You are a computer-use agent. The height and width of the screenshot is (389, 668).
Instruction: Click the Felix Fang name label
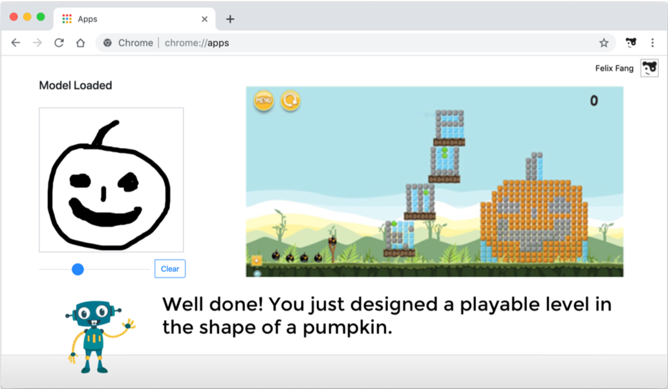point(614,68)
